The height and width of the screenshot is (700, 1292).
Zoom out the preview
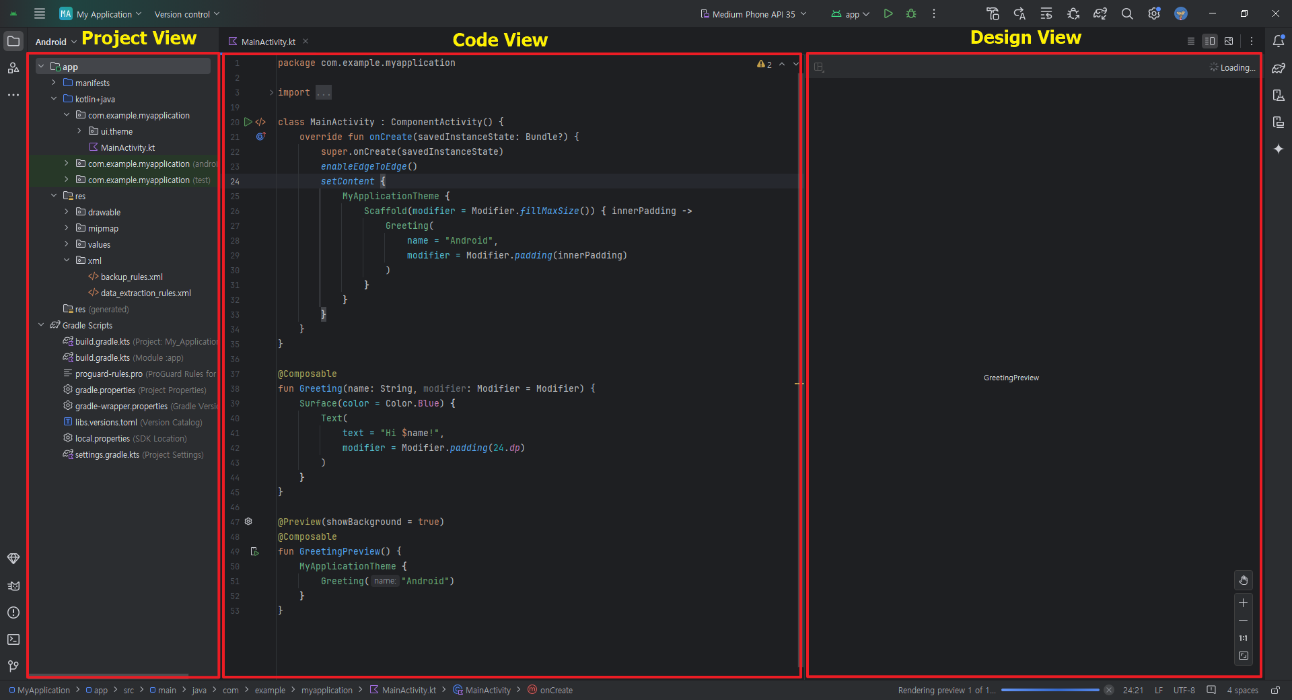click(x=1244, y=621)
